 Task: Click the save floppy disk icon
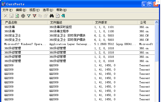tap(11, 16)
